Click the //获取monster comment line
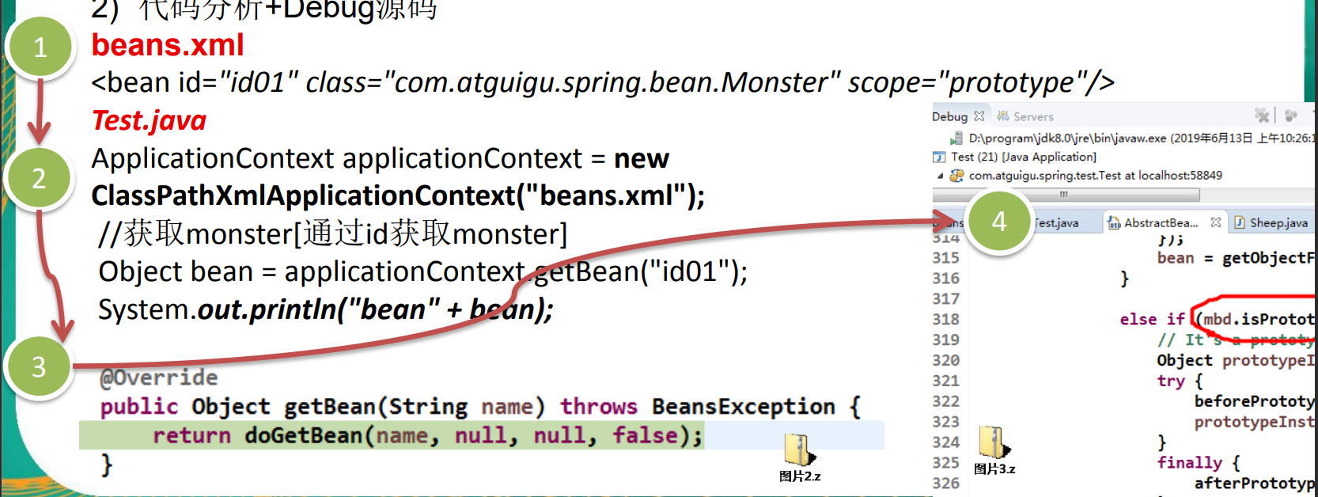This screenshot has height=497, width=1318. point(332,233)
